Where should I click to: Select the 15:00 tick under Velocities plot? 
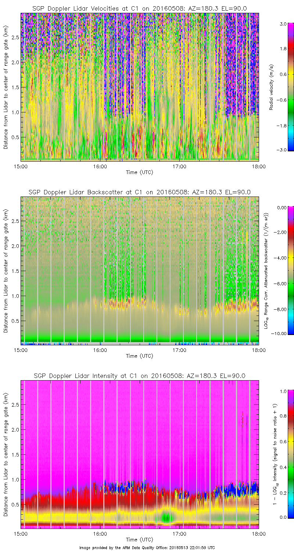tap(21, 166)
